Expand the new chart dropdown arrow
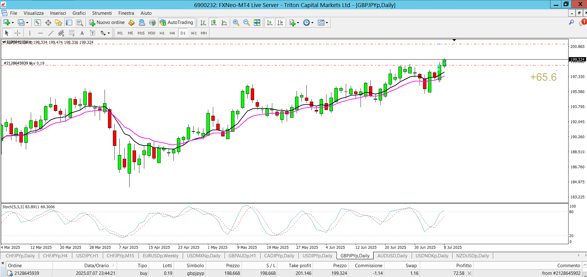 tap(13, 23)
